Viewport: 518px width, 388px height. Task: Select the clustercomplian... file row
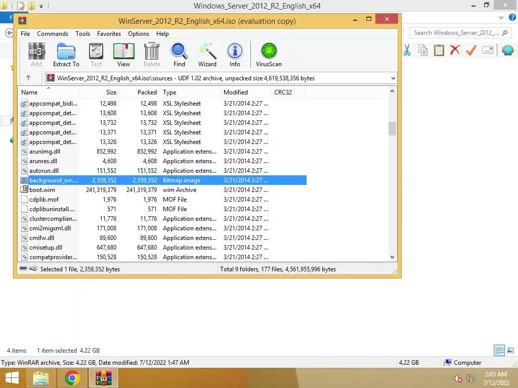(x=162, y=219)
